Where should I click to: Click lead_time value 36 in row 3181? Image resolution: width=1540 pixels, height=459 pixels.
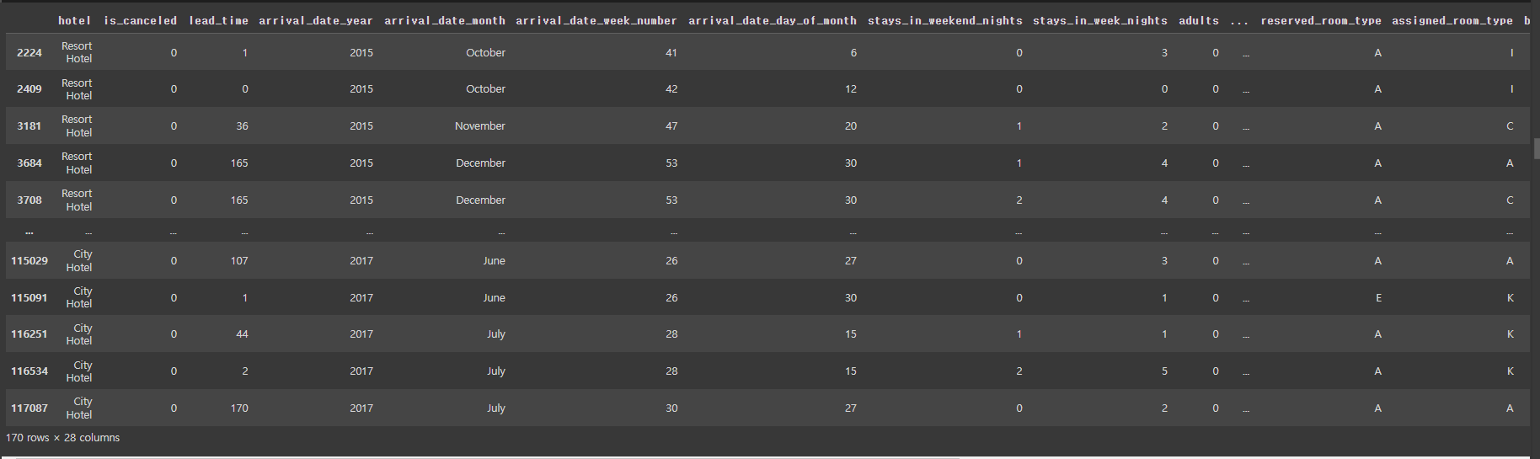click(242, 125)
